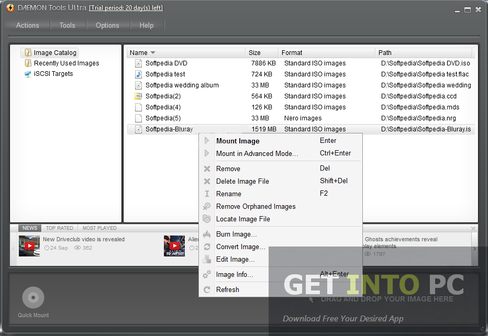Click the Edit Image icon
Image resolution: width=488 pixels, height=336 pixels.
tap(207, 259)
